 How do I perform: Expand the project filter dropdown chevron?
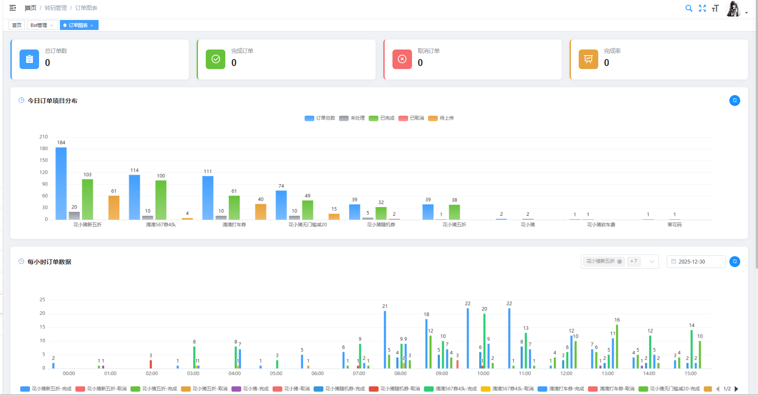(652, 262)
